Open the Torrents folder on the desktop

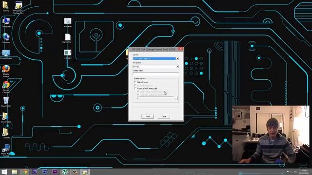click(x=6, y=133)
